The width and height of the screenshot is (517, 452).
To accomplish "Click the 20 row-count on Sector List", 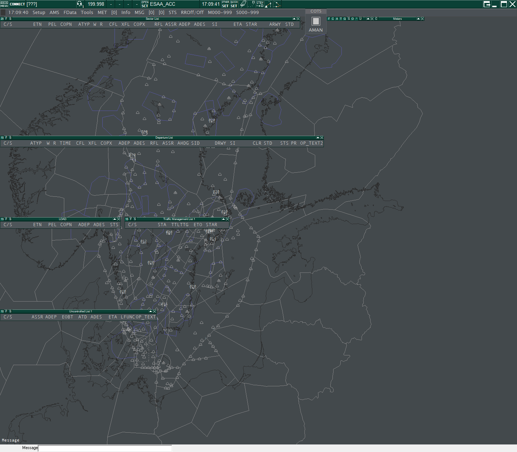I will pyautogui.click(x=2, y=19).
